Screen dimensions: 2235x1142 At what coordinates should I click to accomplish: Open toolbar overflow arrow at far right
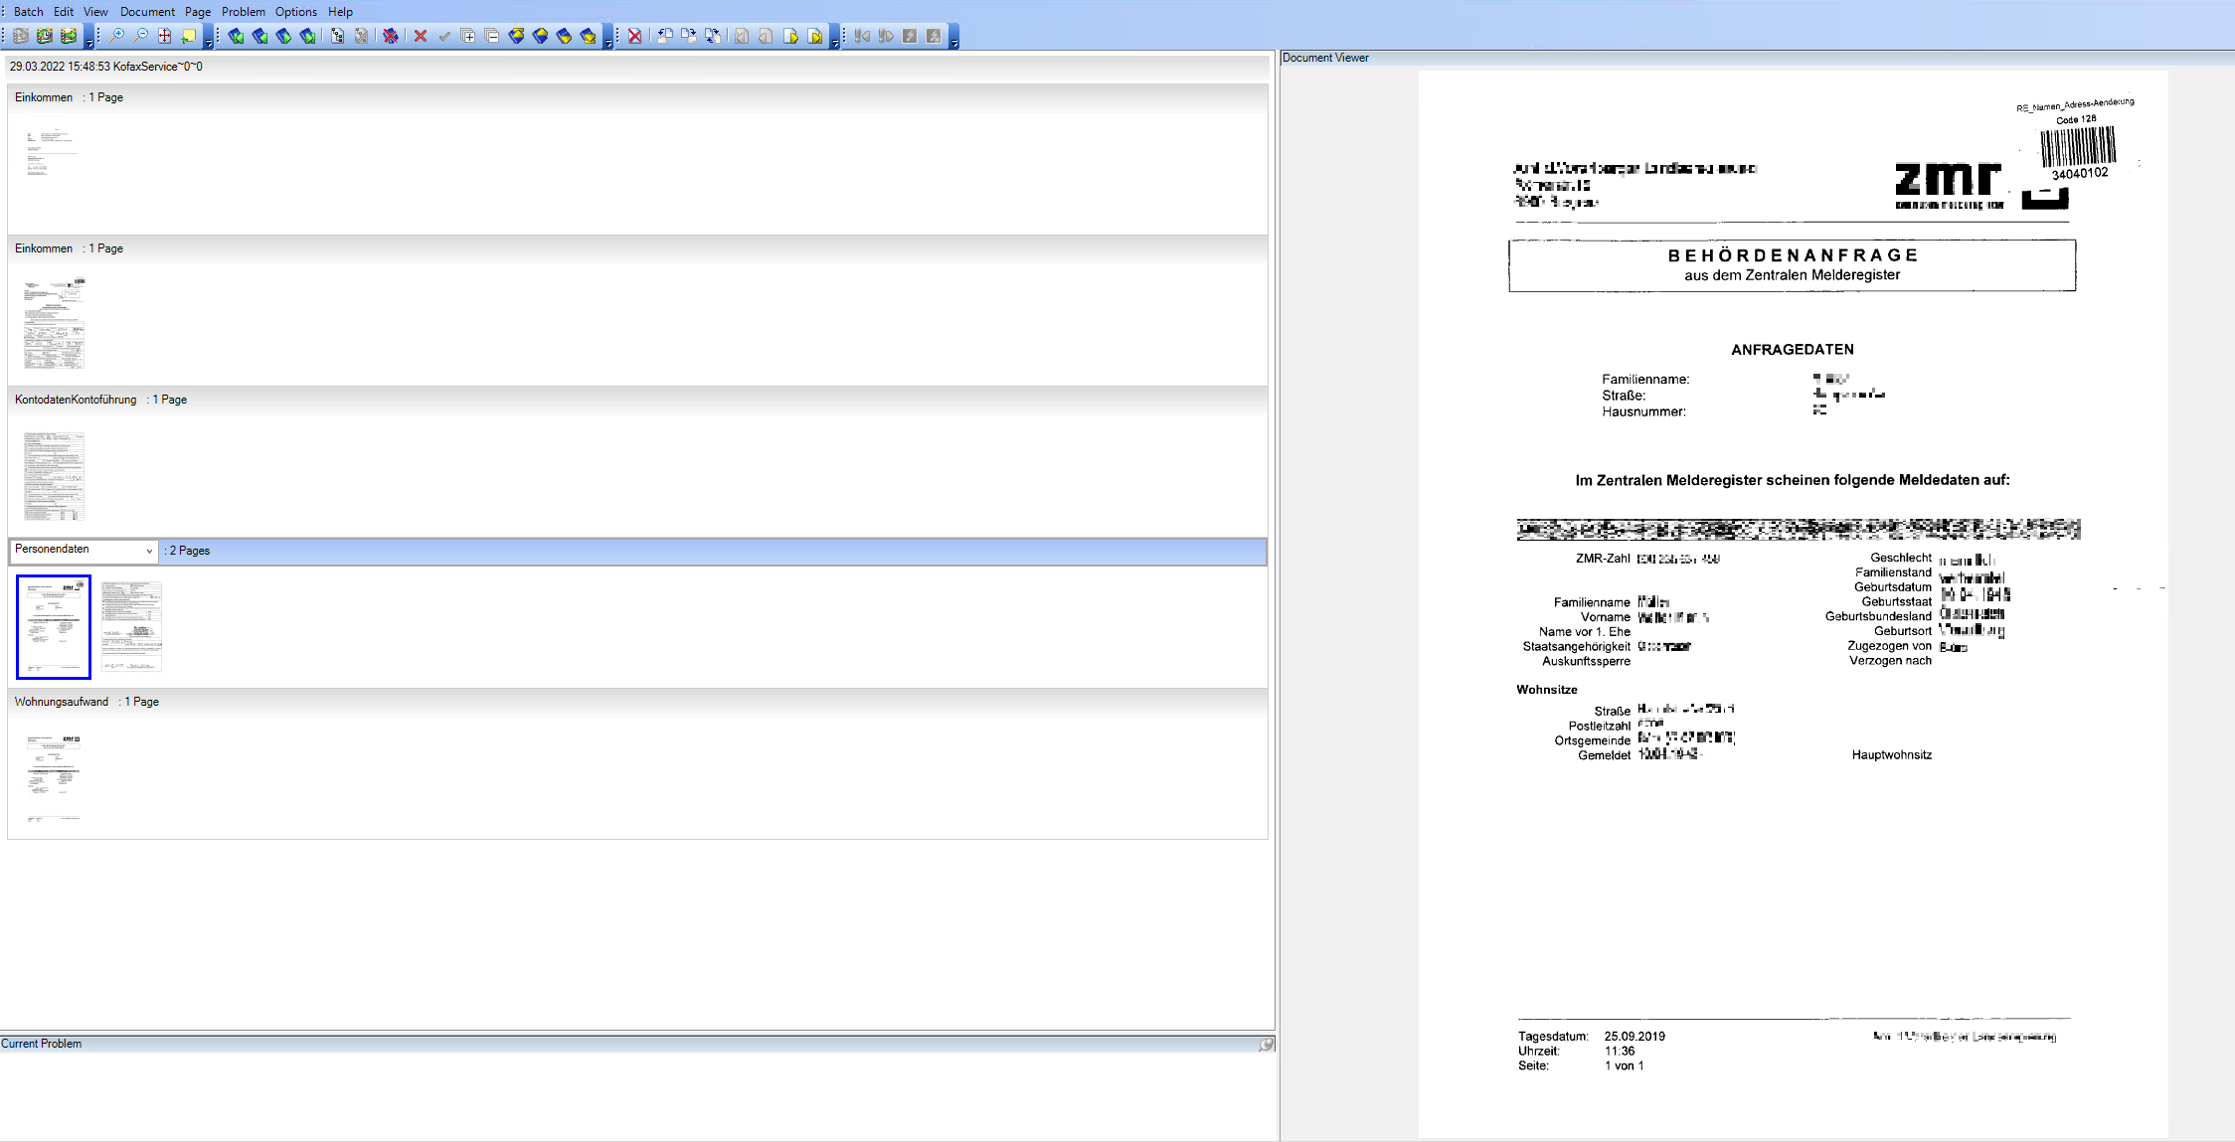click(x=953, y=42)
